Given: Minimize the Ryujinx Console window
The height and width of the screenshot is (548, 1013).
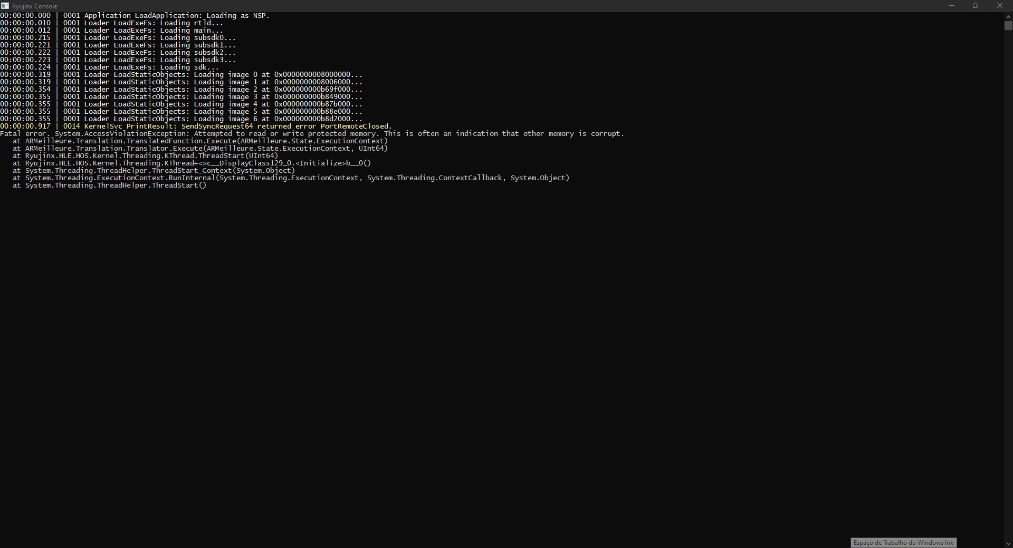Looking at the screenshot, I should pyautogui.click(x=951, y=6).
